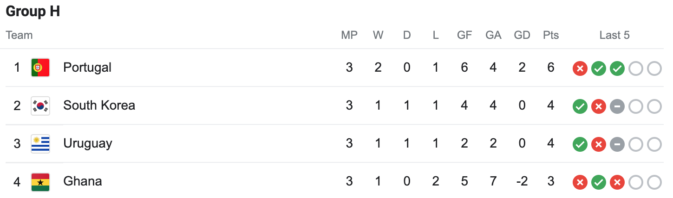Click the Ghana flag icon
The width and height of the screenshot is (673, 198).
coord(40,181)
